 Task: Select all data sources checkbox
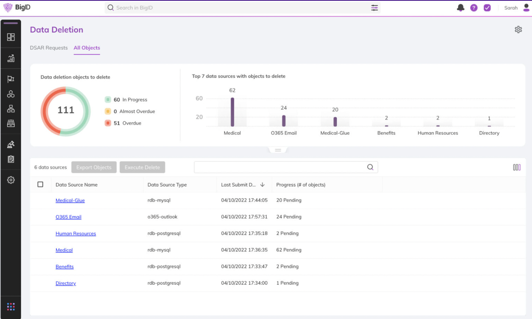40,184
